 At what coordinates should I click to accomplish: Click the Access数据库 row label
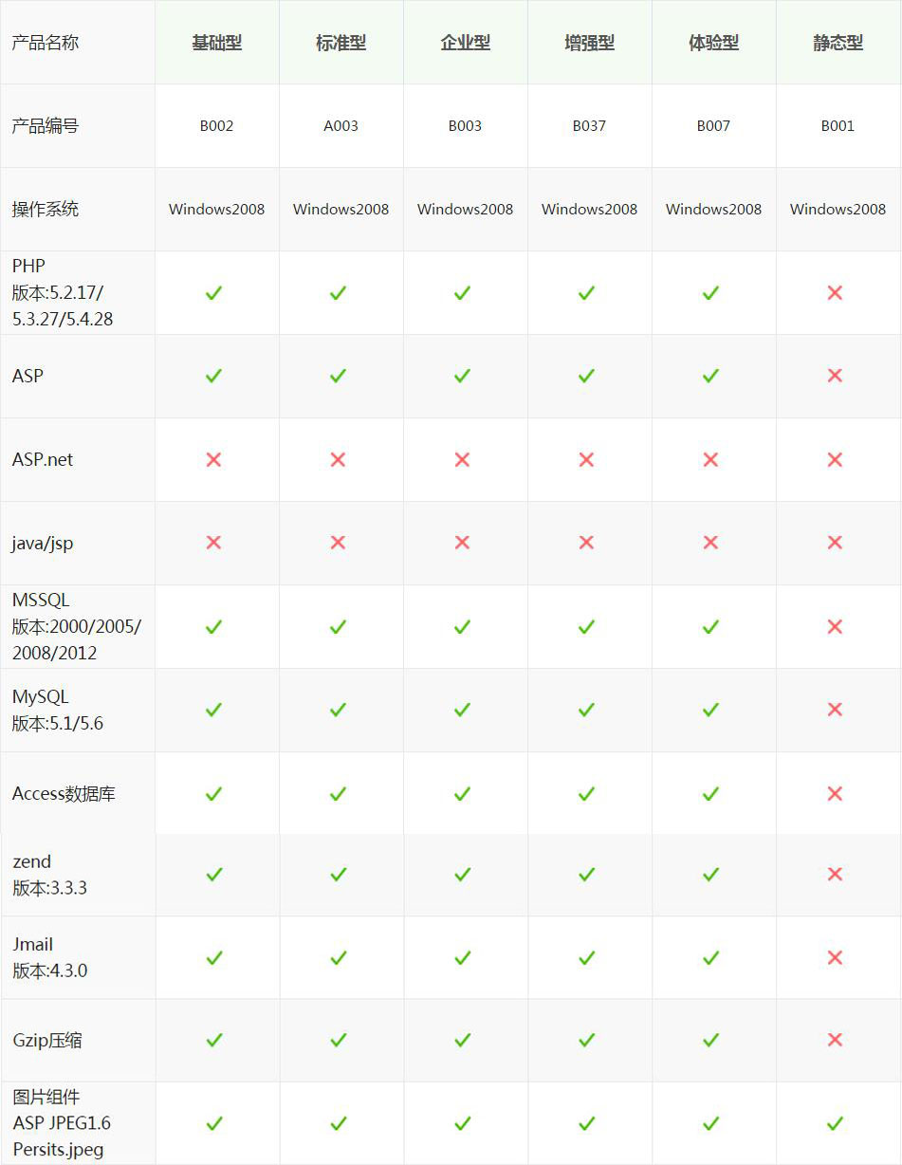coord(64,794)
